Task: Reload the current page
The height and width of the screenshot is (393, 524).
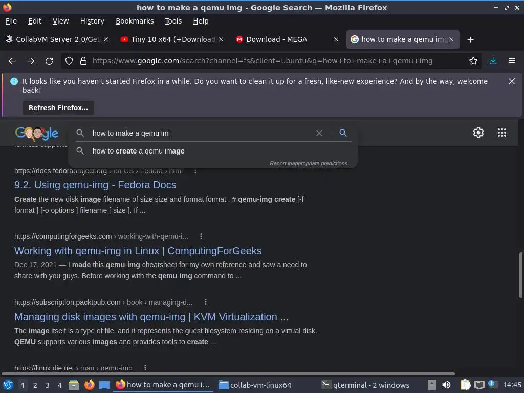Action: coord(49,61)
